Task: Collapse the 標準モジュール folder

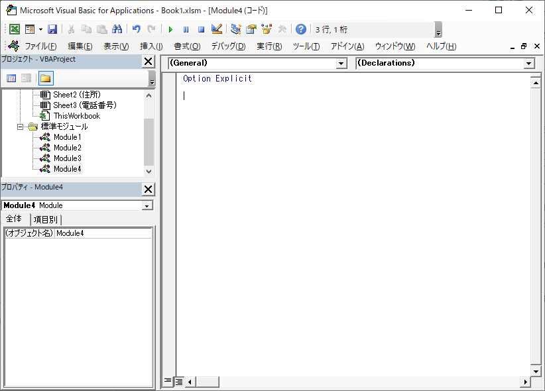Action: tap(20, 127)
